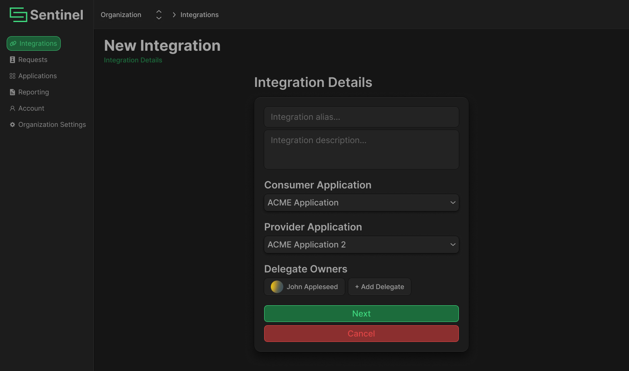
Task: Click the Integration Details form heading
Action: pos(313,82)
